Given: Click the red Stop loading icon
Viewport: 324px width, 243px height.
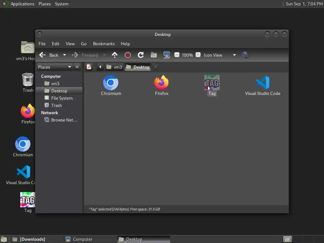Looking at the screenshot, I should (x=128, y=55).
